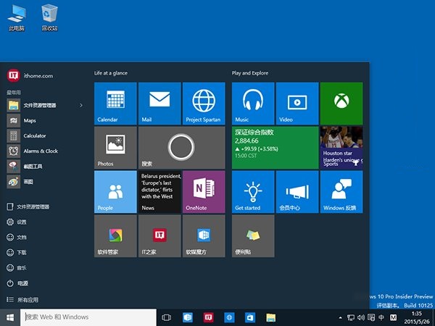Open the OneNote tile
The height and width of the screenshot is (326, 435).
[204, 191]
